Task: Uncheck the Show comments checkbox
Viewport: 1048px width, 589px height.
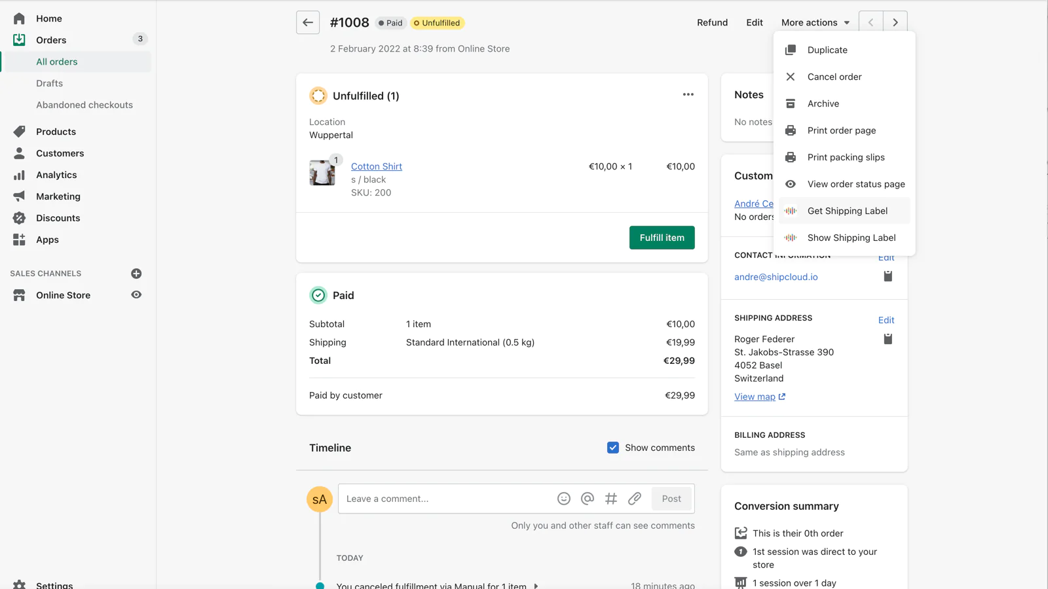Action: point(613,448)
